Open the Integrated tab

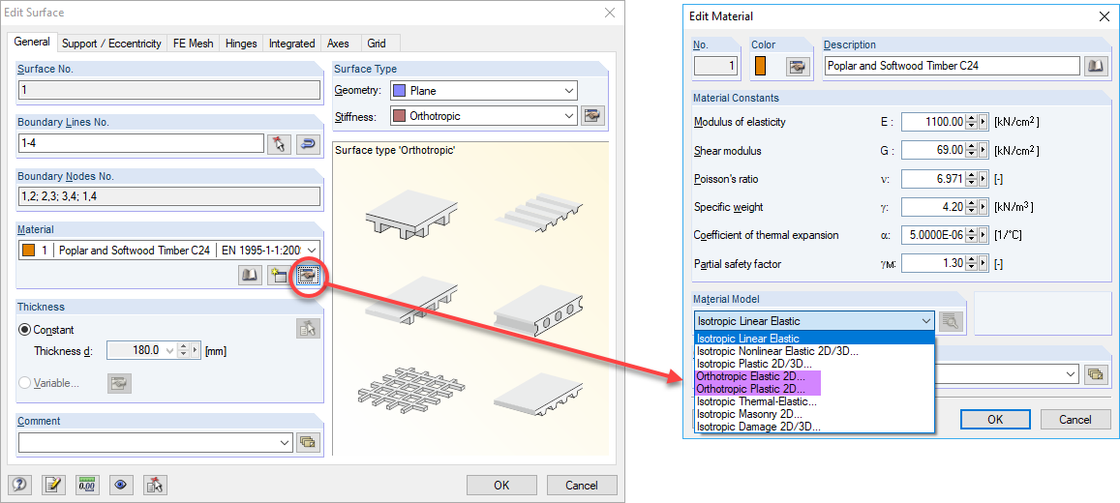click(291, 44)
